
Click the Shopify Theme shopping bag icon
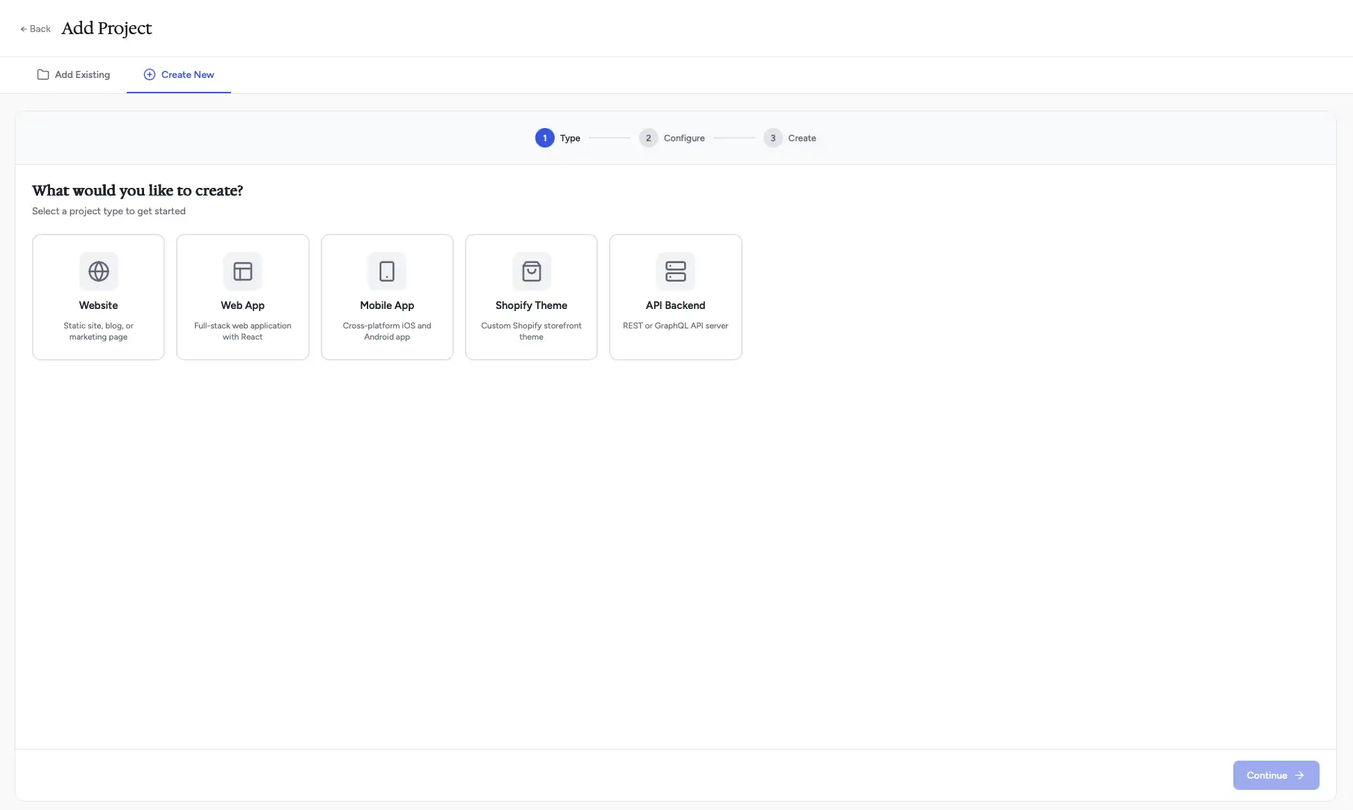531,271
